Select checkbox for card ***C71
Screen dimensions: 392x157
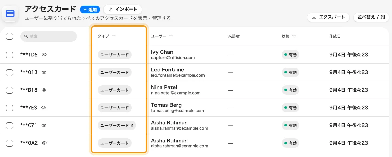point(10,125)
